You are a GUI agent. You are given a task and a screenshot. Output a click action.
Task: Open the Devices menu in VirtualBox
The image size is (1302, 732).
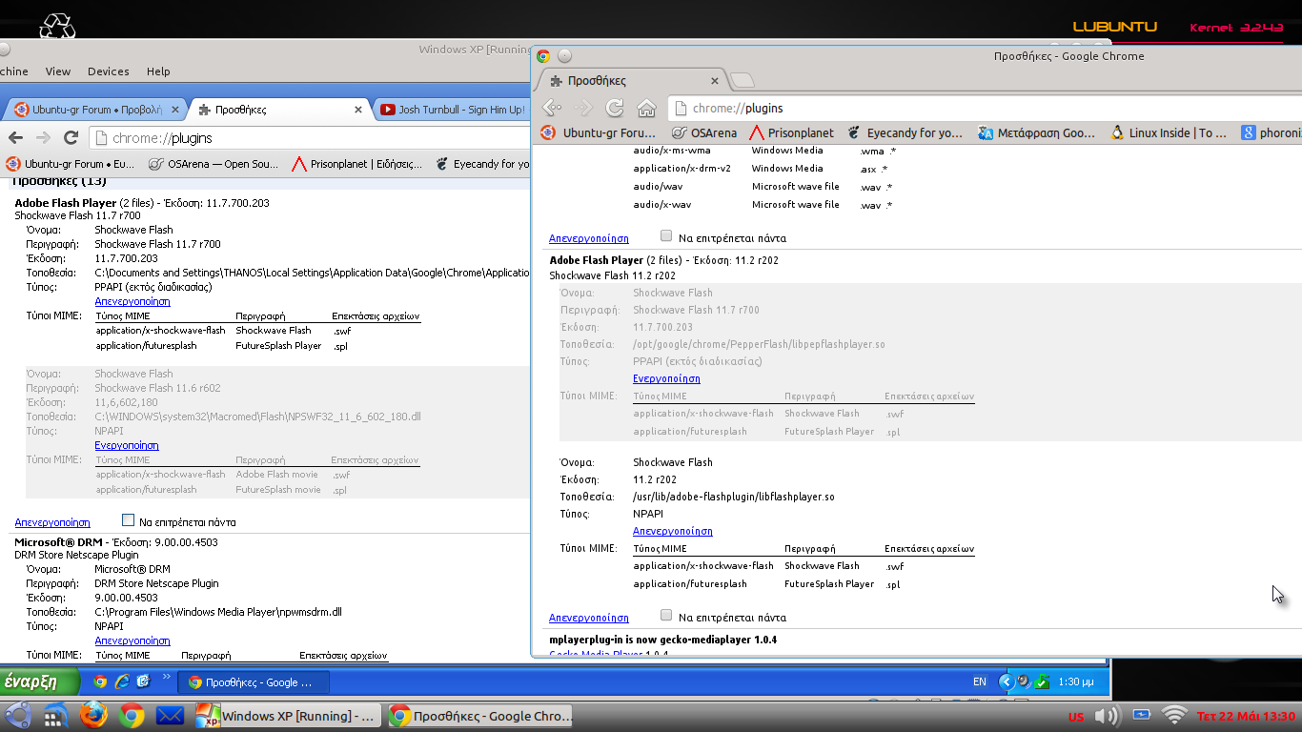tap(108, 71)
